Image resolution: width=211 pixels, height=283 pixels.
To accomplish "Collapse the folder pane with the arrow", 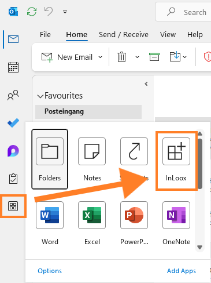I will point(146,84).
